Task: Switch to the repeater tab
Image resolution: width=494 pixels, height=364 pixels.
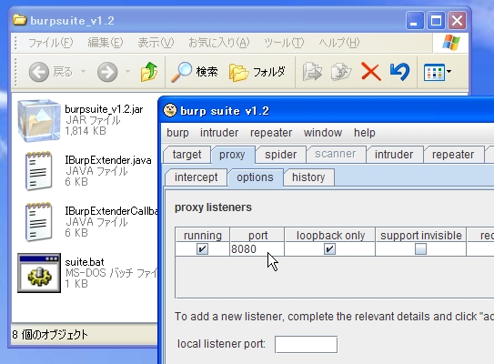Action: (x=453, y=155)
